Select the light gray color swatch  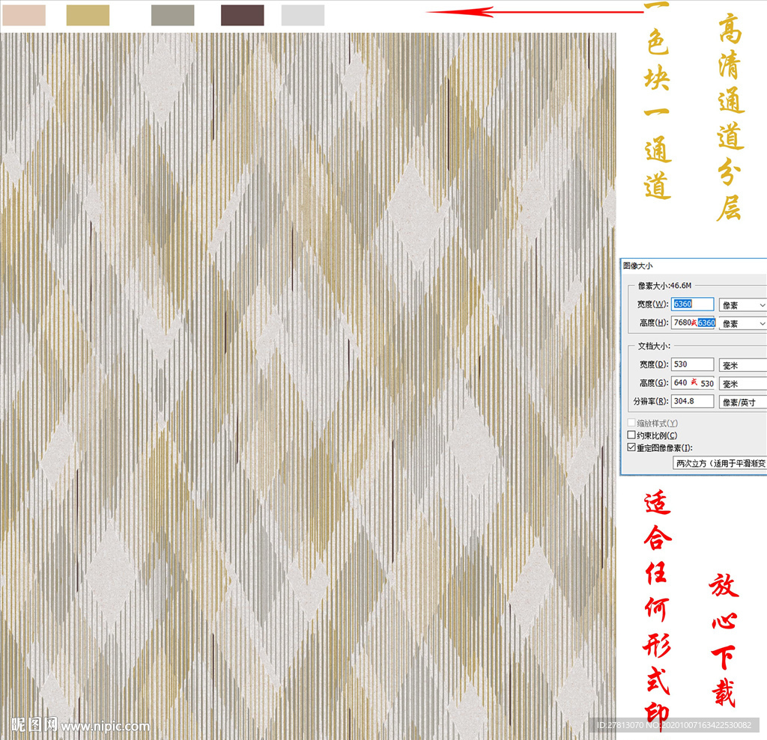point(303,15)
